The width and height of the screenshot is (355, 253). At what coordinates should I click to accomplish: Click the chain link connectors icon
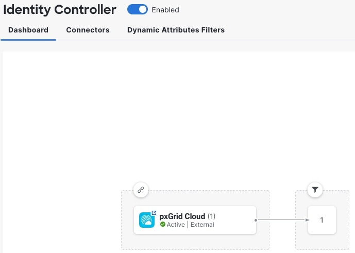pyautogui.click(x=141, y=190)
